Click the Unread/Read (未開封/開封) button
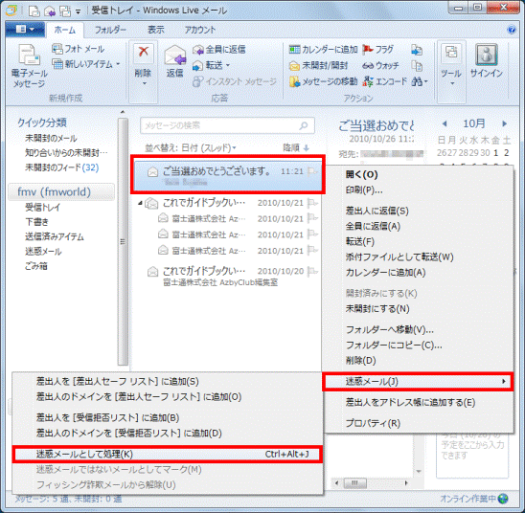The width and height of the screenshot is (525, 513). (318, 65)
